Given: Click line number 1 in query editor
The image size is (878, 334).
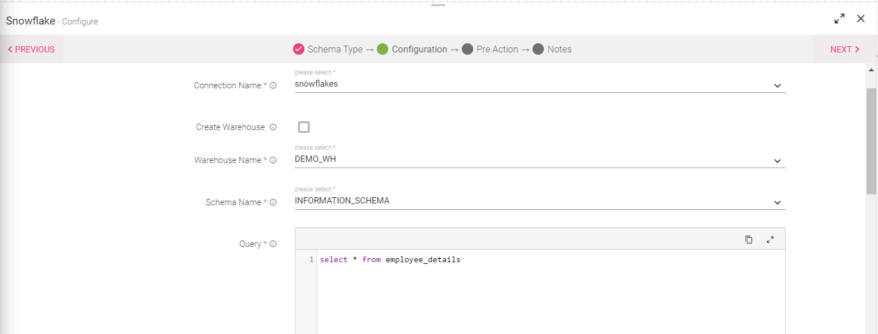Looking at the screenshot, I should 311,260.
